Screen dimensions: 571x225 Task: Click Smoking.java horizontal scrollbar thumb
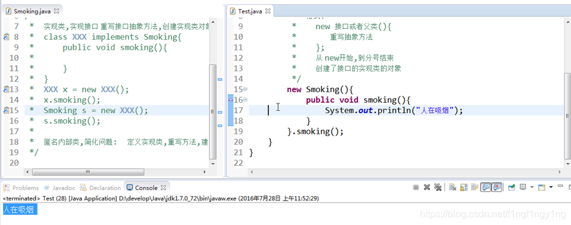[x=88, y=172]
